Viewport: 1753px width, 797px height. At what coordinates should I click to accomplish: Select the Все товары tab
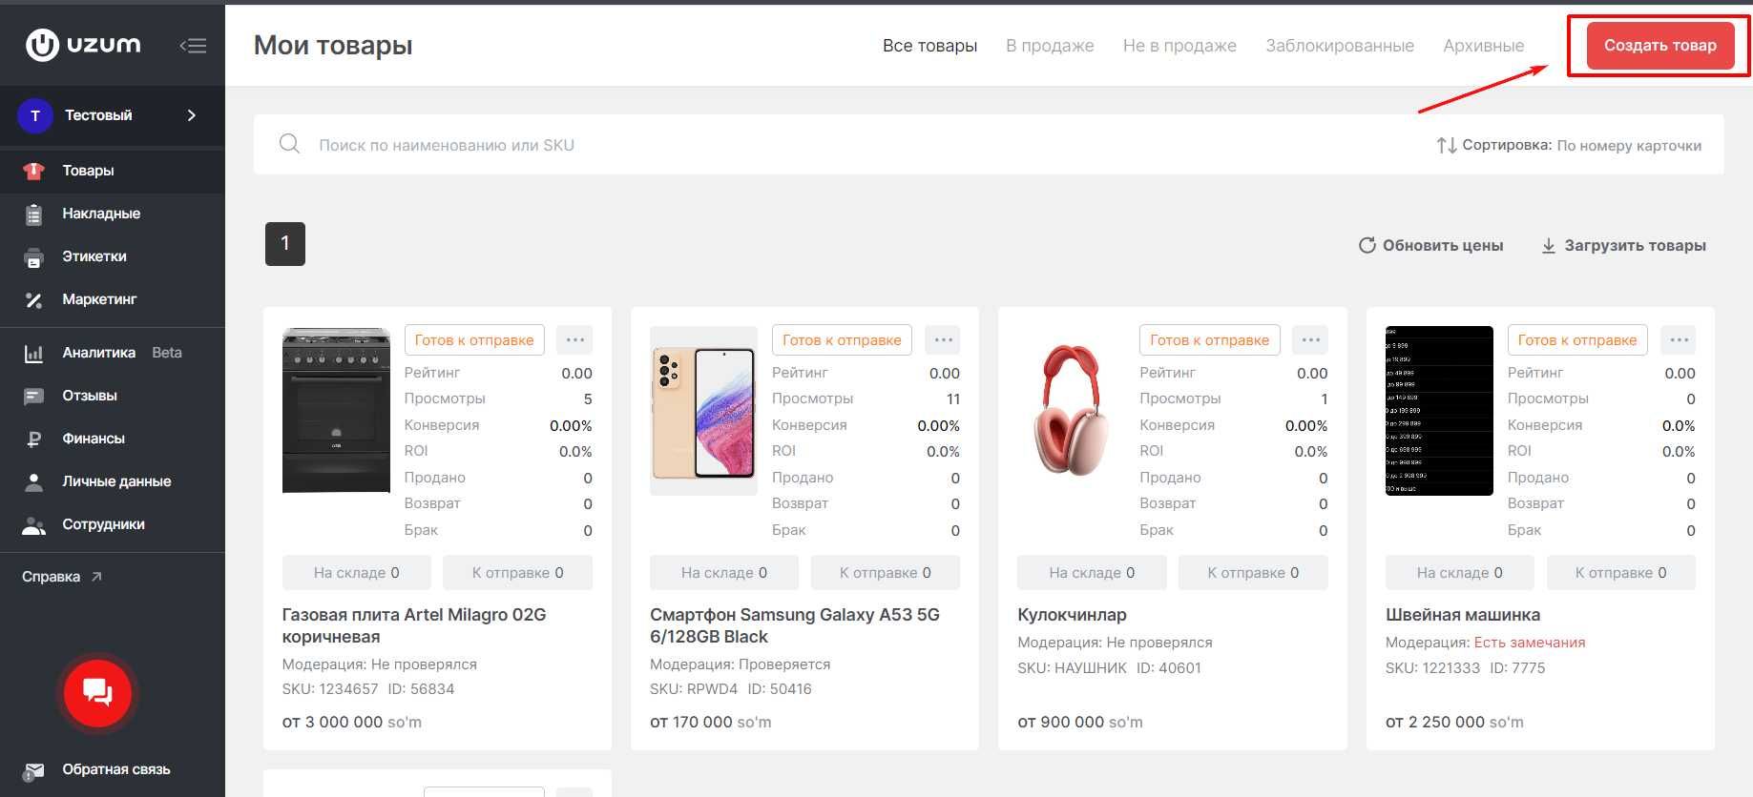(929, 46)
